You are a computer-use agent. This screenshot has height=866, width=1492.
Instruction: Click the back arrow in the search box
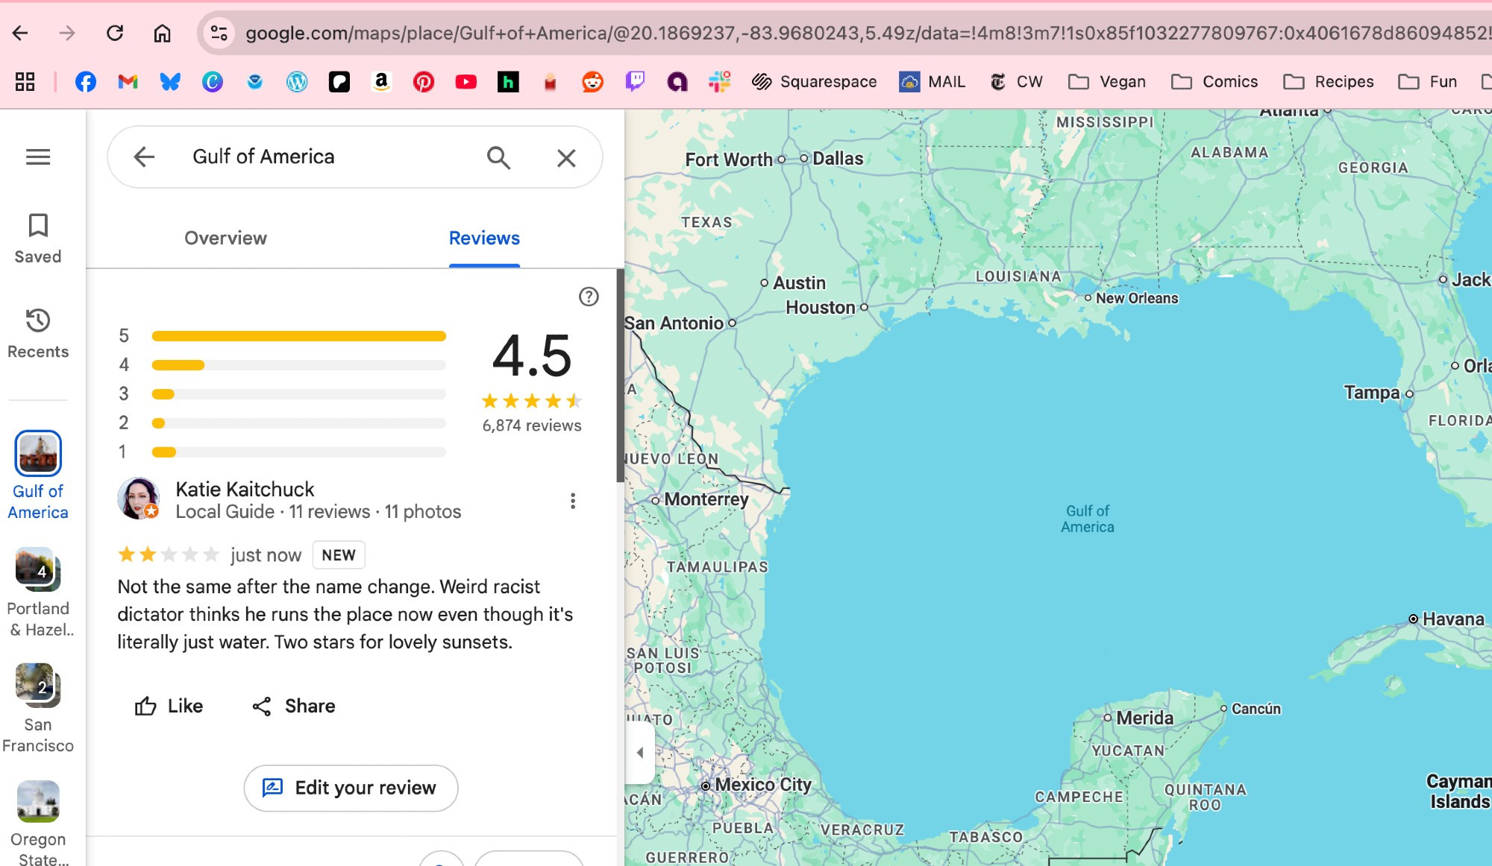[144, 157]
